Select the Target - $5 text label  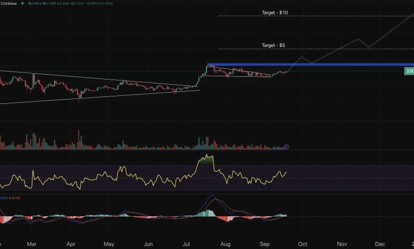[273, 46]
